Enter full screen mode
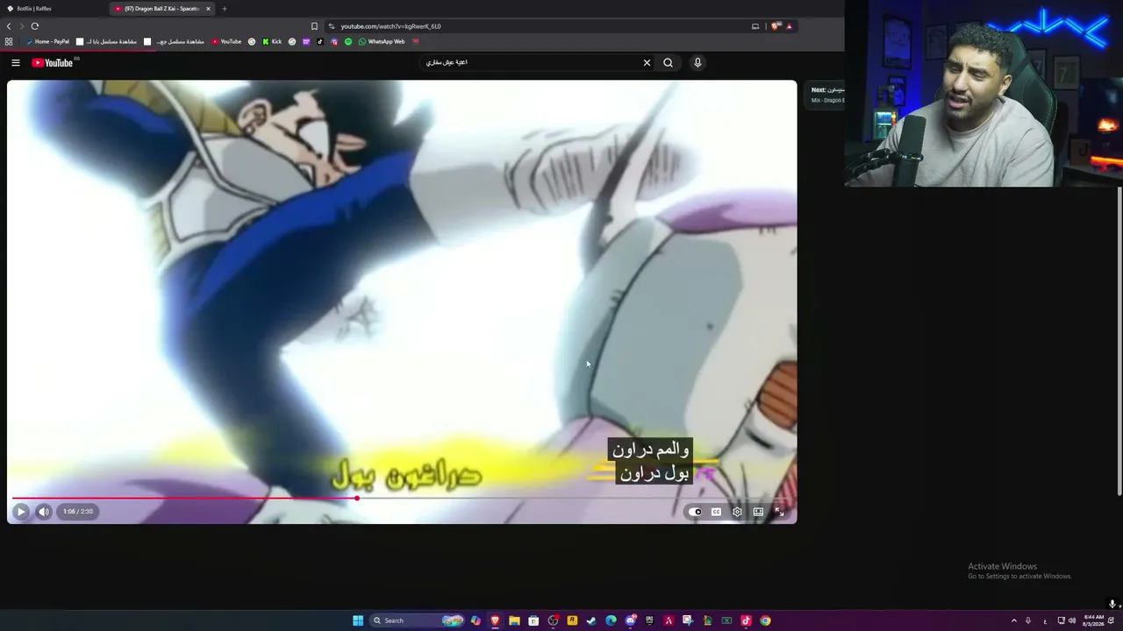1123x631 pixels. click(779, 512)
